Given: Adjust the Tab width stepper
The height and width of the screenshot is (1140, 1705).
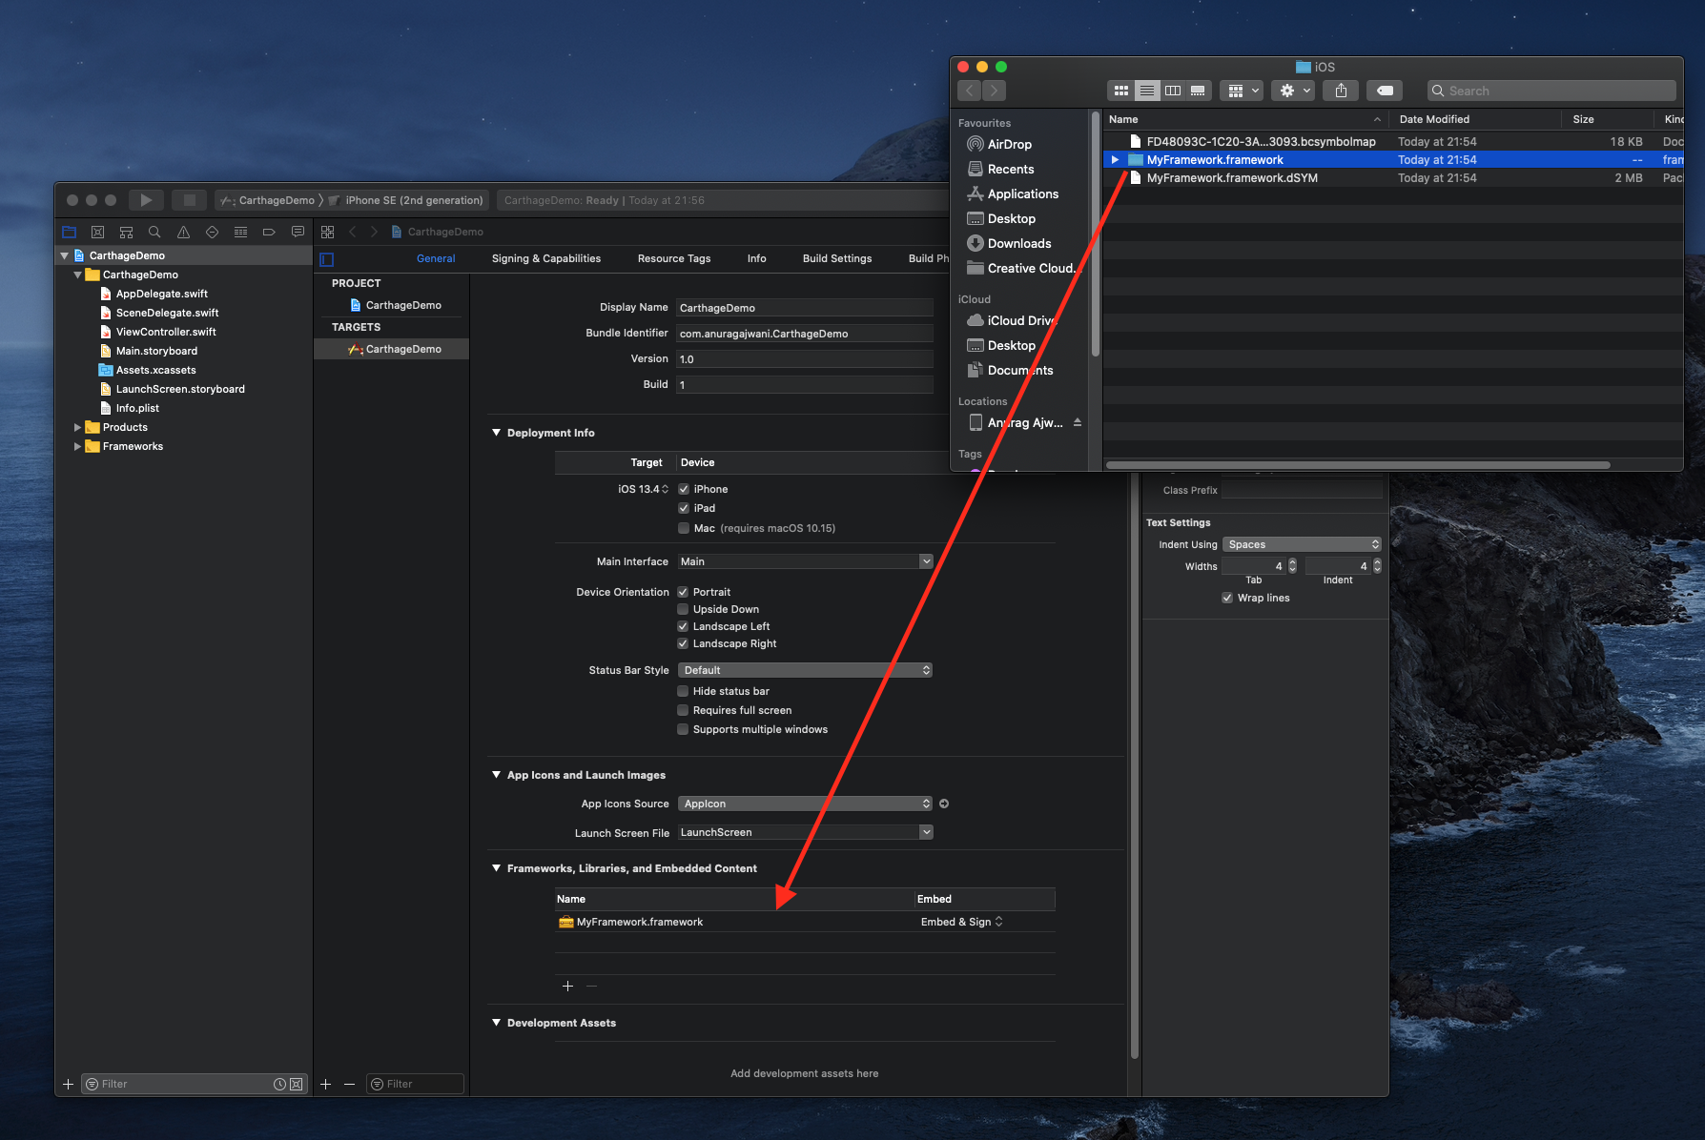Looking at the screenshot, I should tap(1292, 566).
